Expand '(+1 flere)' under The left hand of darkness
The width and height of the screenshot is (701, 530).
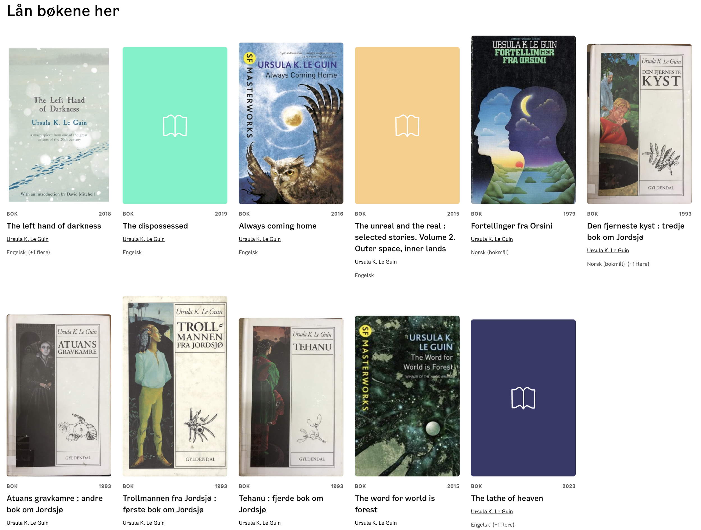point(39,253)
